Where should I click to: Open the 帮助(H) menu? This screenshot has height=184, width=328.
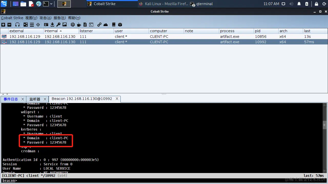coord(74,18)
